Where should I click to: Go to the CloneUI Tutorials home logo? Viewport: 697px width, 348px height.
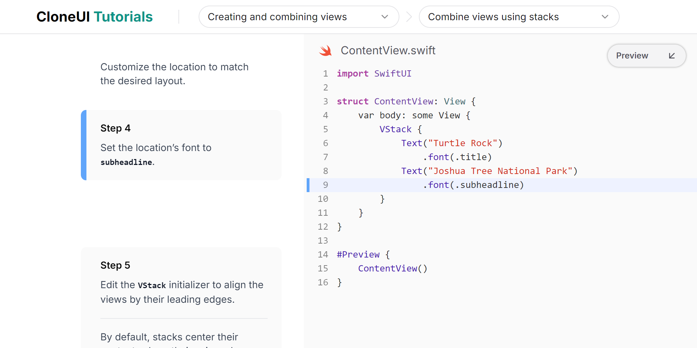point(94,17)
